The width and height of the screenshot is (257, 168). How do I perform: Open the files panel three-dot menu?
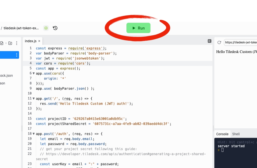[x=17, y=43]
